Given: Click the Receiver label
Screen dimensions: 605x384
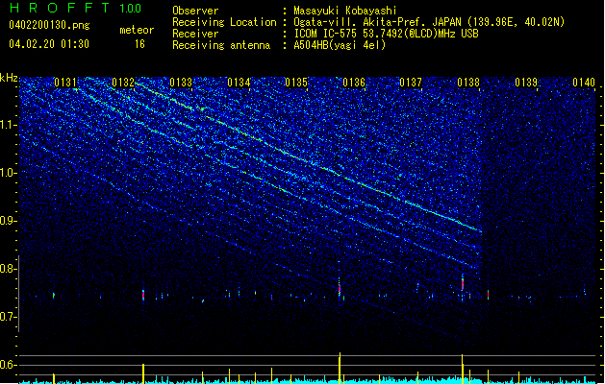Looking at the screenshot, I should (195, 34).
